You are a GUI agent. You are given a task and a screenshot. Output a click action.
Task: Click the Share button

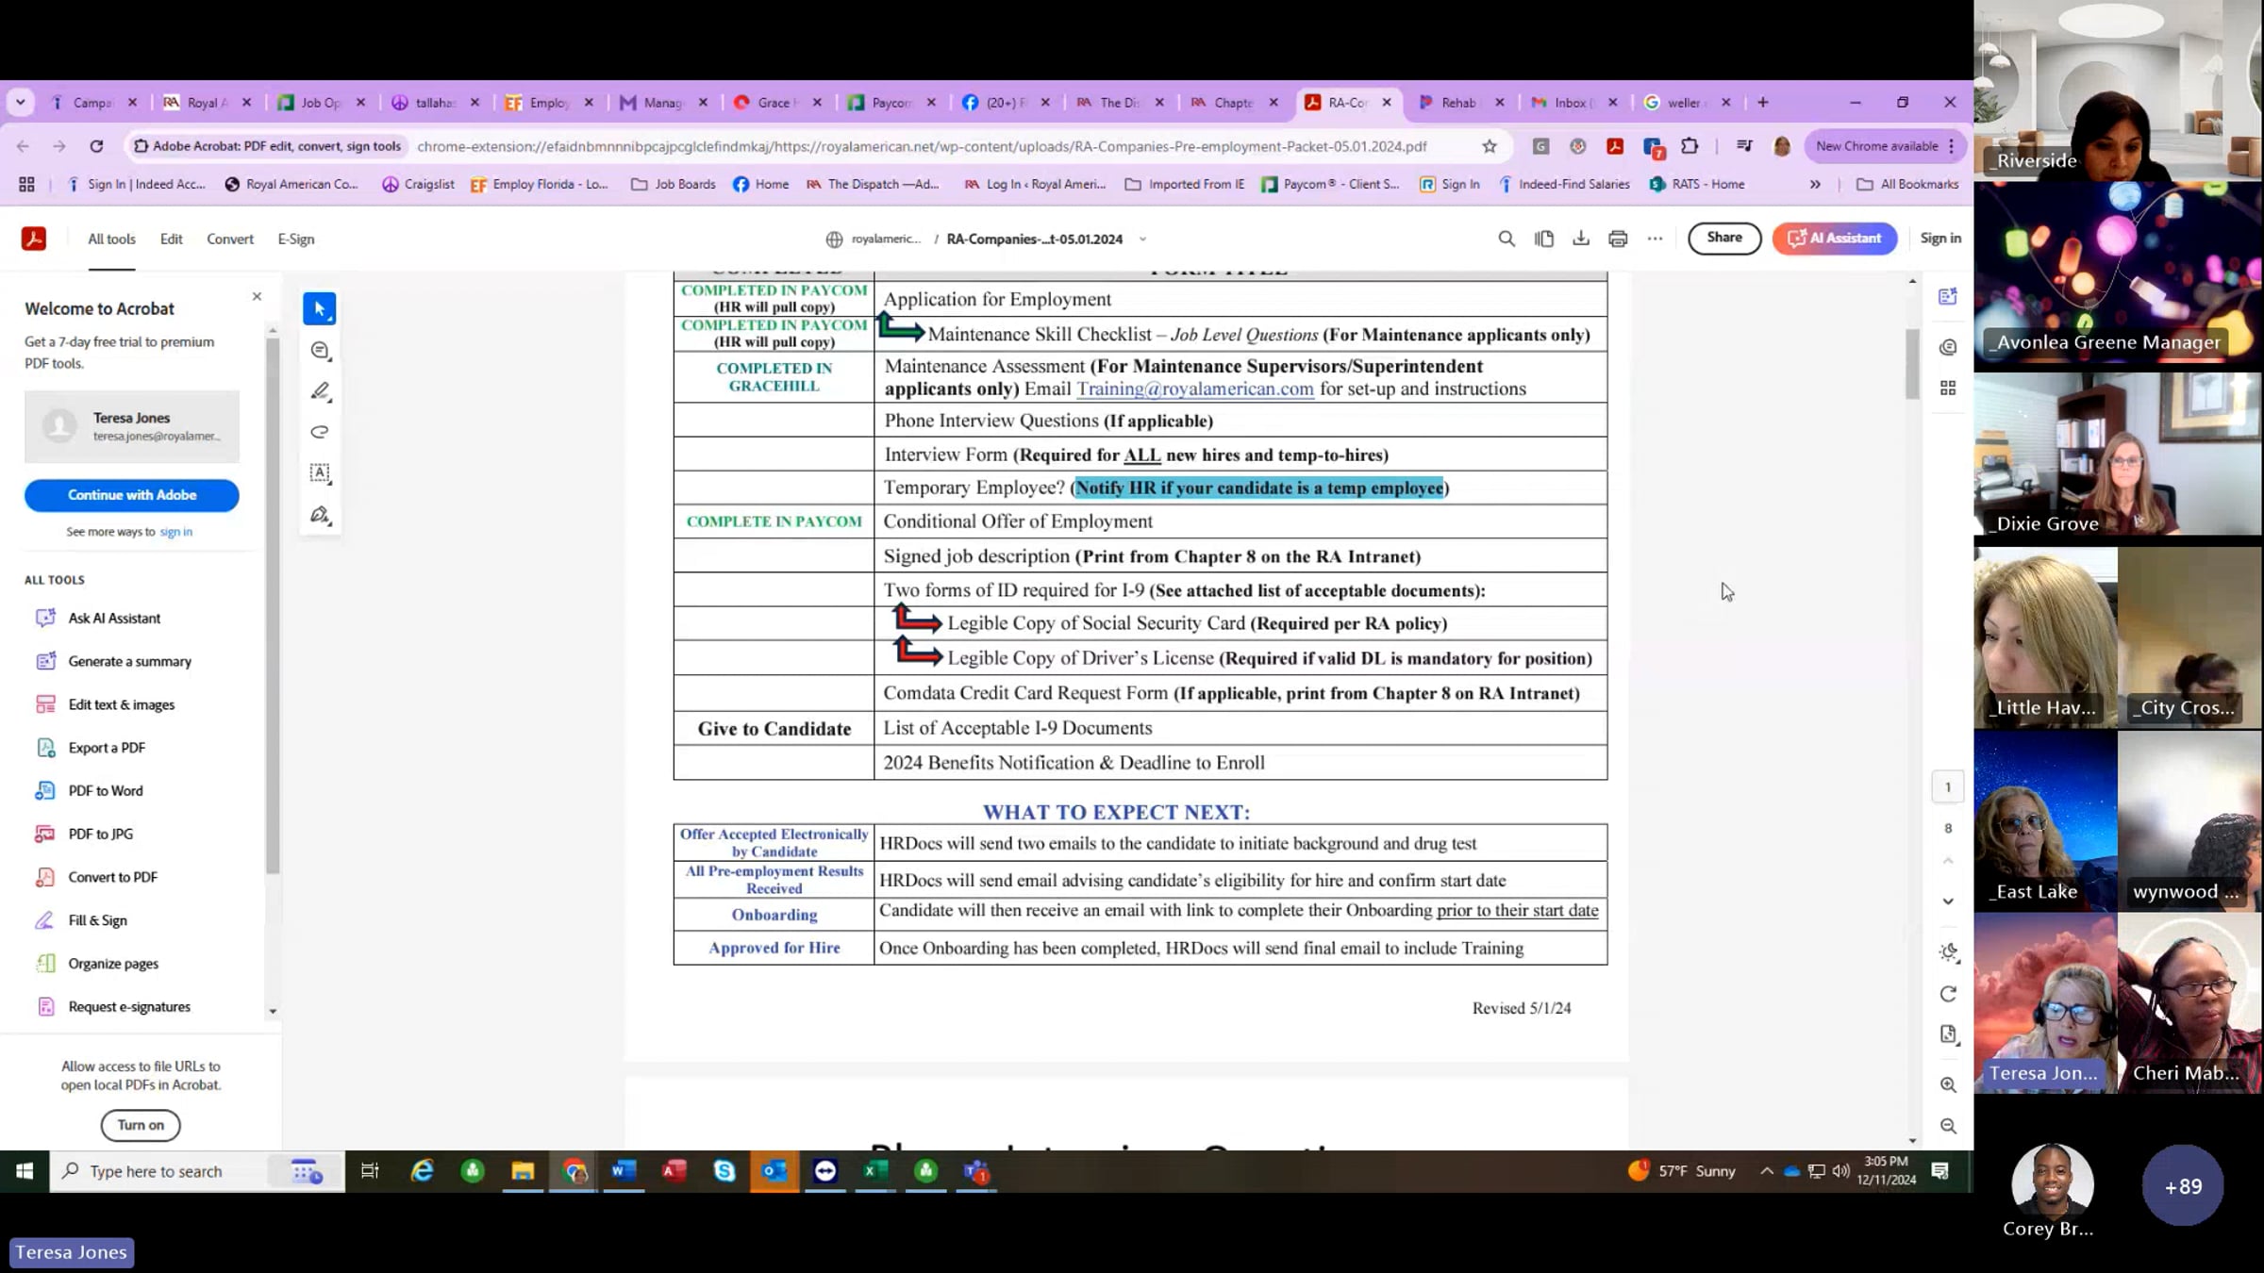tap(1724, 238)
